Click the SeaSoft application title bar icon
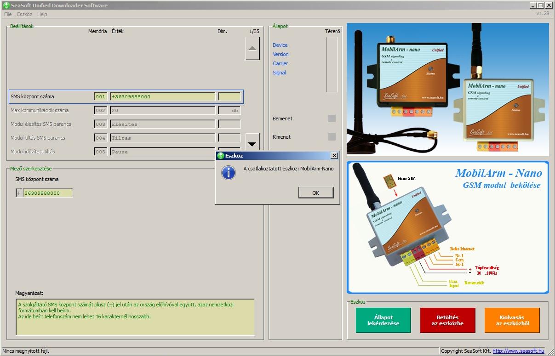Screen dimensions: 555x356 (x=6, y=6)
